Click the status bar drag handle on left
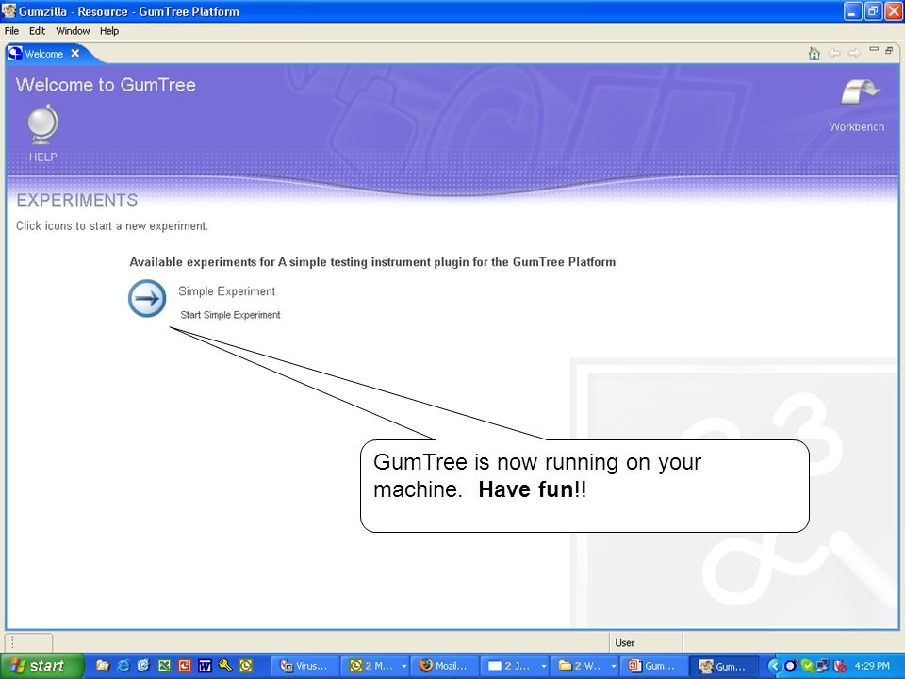Image resolution: width=905 pixels, height=679 pixels. (x=12, y=642)
